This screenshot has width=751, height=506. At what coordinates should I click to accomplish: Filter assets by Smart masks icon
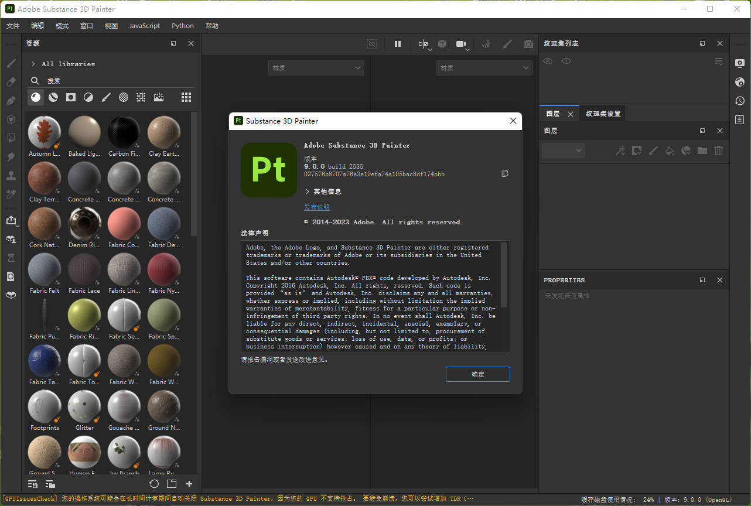[x=71, y=97]
